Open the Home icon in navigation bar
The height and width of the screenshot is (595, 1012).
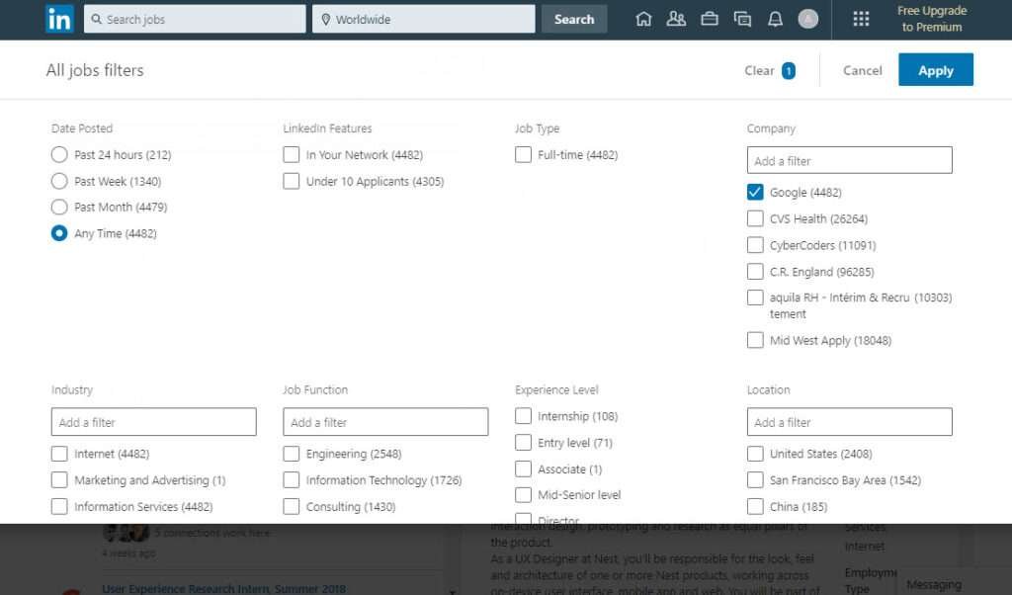pos(643,18)
